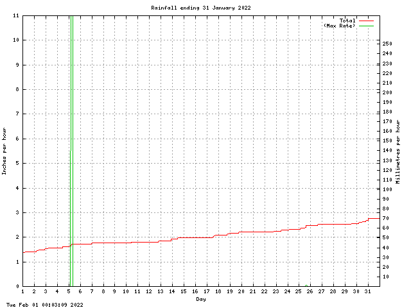Click the day "8" label on the x-axis

(x=103, y=291)
